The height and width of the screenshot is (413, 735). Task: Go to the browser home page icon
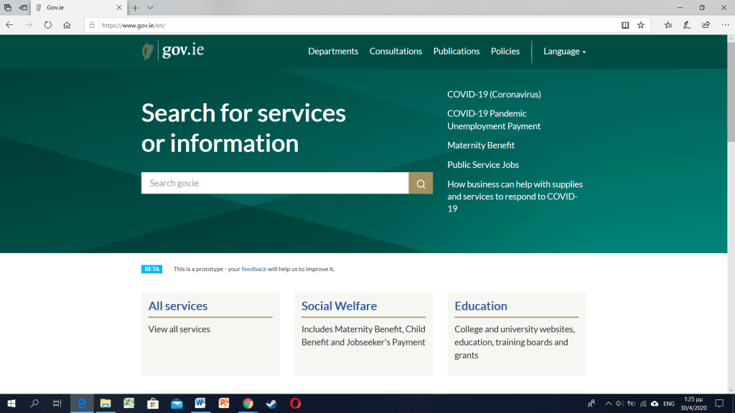click(x=67, y=24)
